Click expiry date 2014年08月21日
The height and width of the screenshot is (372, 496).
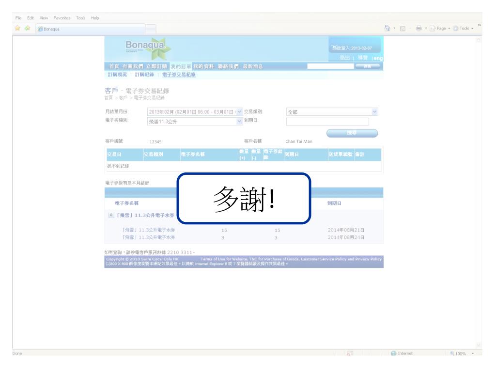[346, 230]
